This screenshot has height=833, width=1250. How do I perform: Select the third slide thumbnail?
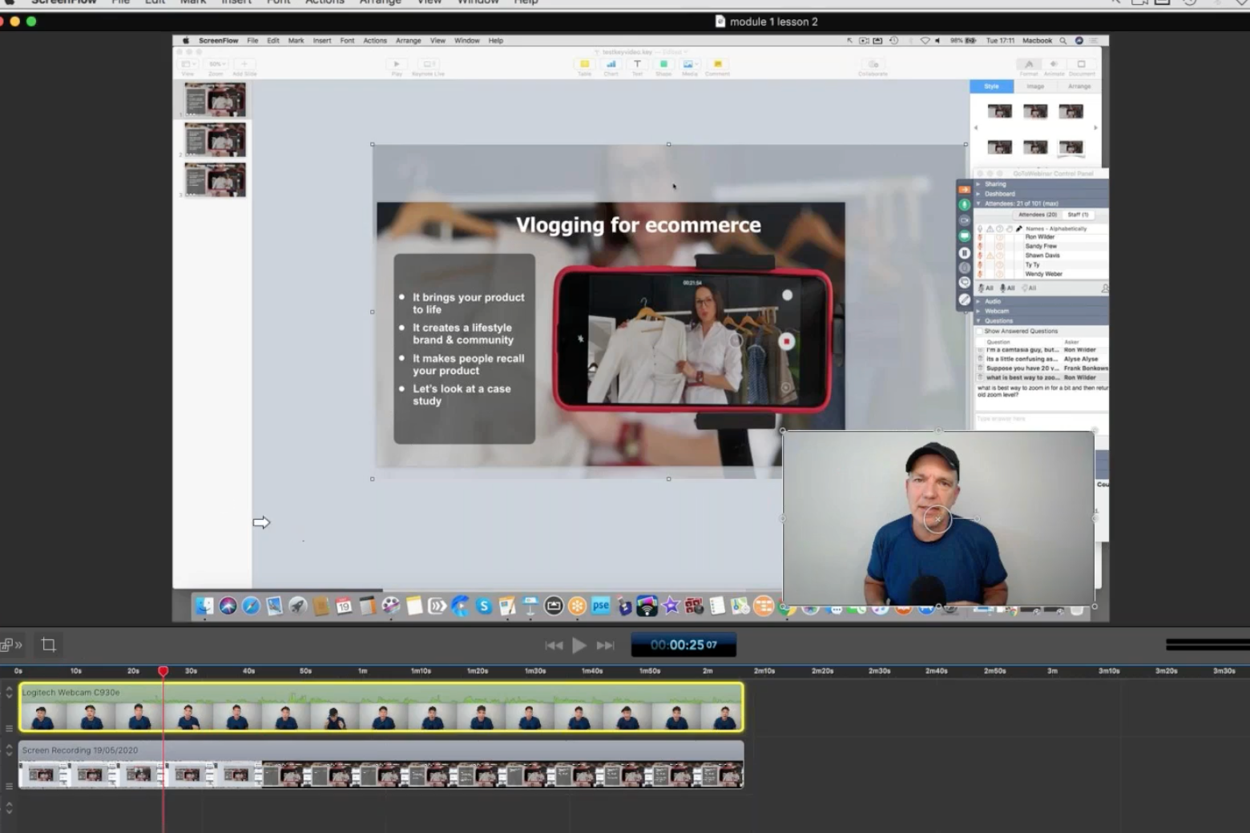215,179
